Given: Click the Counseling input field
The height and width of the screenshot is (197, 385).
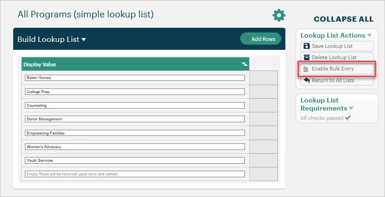Looking at the screenshot, I should click(135, 105).
